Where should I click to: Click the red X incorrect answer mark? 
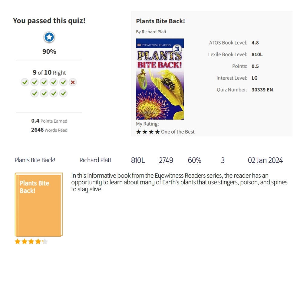pyautogui.click(x=73, y=82)
